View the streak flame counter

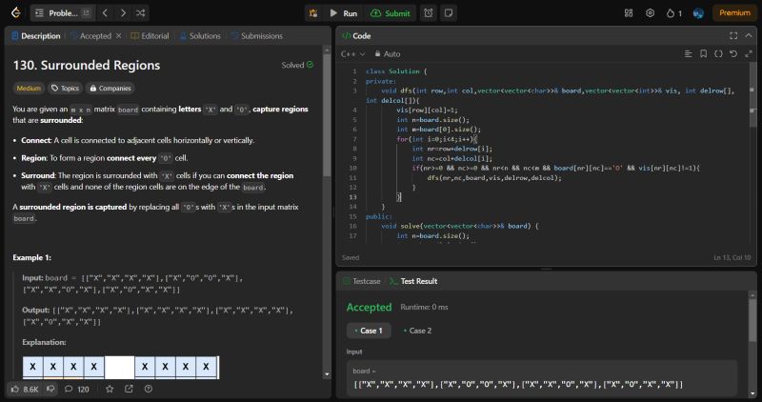673,13
